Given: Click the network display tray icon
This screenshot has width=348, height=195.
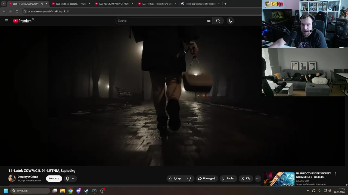Looking at the screenshot, I should pos(325,191).
